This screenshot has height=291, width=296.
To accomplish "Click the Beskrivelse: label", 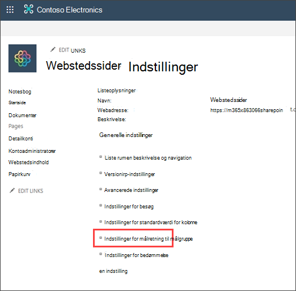I will click(112, 119).
